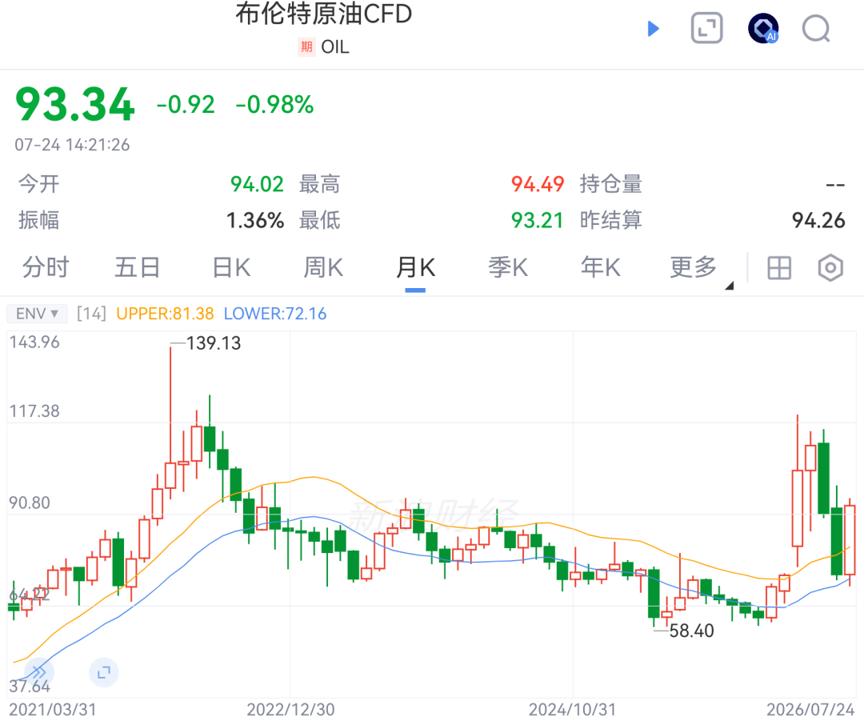Switch to 年K tab
Viewport: 864px width, 717px height.
click(x=601, y=268)
